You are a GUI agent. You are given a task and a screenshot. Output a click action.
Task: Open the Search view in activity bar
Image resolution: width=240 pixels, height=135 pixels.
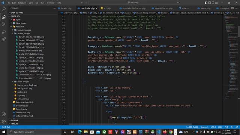coord(4,9)
